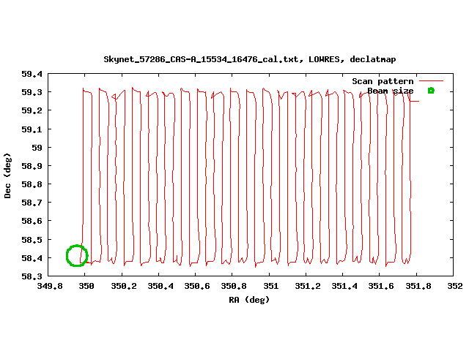Click the large green beam circle on the plot
This screenshot has height=351, width=469.
[77, 255]
